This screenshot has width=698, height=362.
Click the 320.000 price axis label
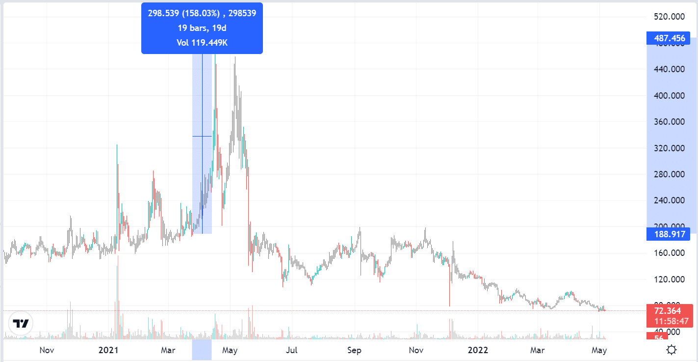669,148
